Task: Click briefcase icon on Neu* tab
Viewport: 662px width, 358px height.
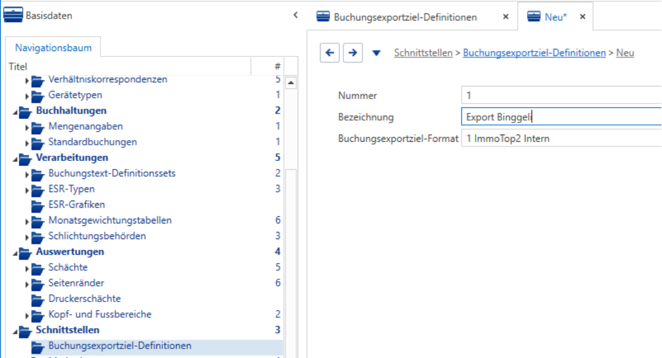Action: click(534, 16)
